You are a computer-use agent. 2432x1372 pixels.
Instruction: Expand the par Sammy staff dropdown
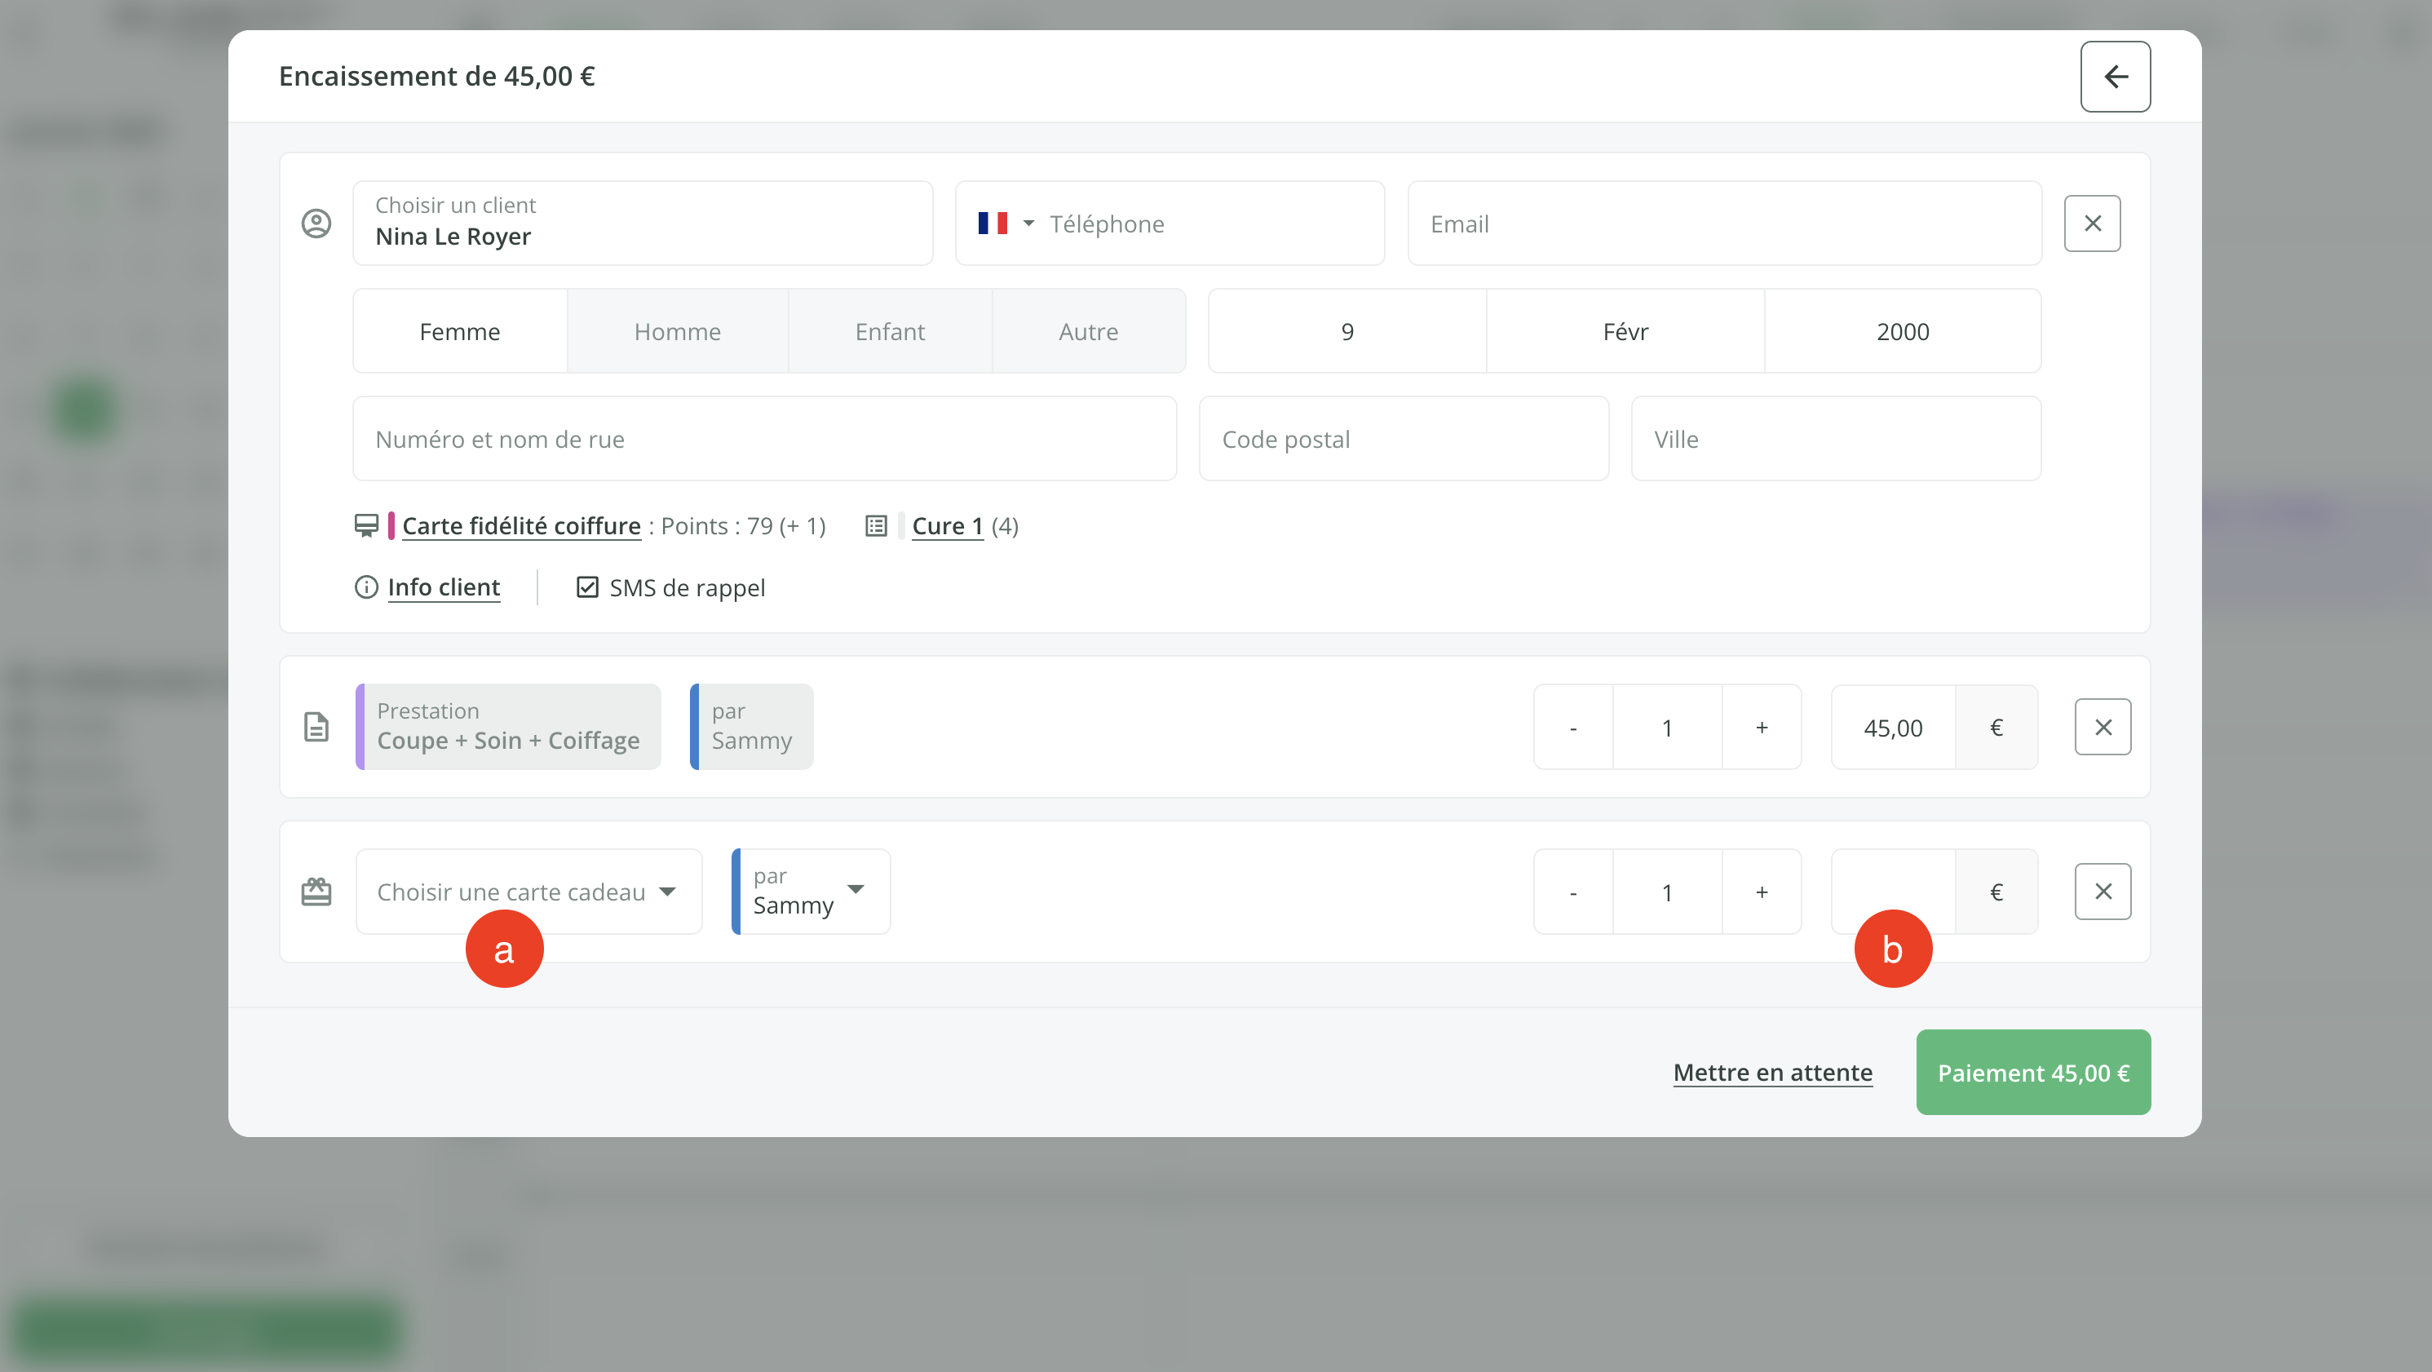(811, 892)
